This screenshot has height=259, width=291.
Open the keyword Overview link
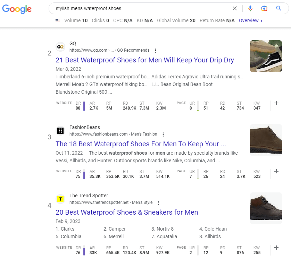(250, 20)
